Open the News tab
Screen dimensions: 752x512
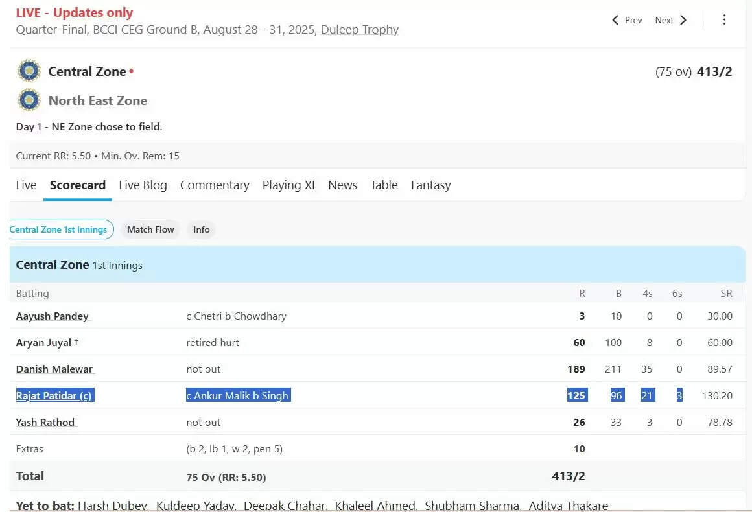[342, 185]
